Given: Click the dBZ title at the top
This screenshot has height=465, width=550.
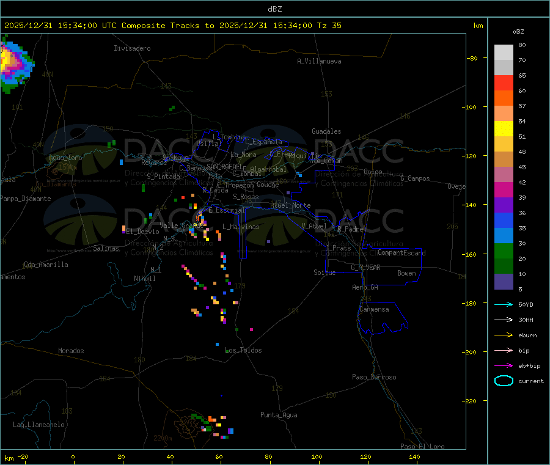Looking at the screenshot, I should coord(274,9).
